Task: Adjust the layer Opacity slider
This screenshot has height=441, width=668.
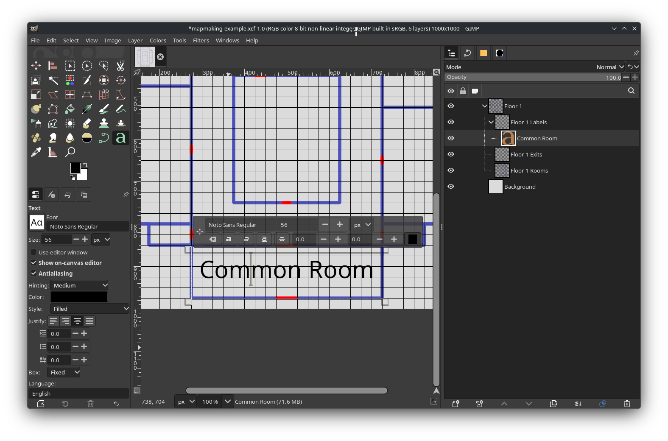Action: click(534, 77)
